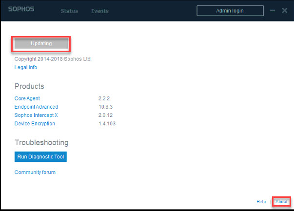The height and width of the screenshot is (211, 294).
Task: Open the Help link at bottom
Action: (x=261, y=201)
